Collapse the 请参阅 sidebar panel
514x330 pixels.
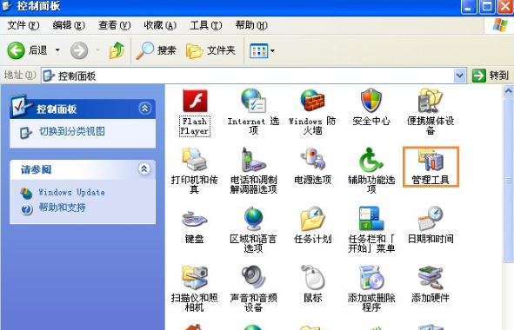point(144,169)
